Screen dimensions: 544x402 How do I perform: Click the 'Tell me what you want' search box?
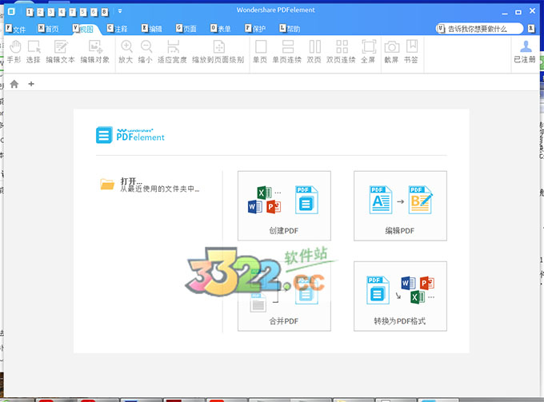[479, 29]
